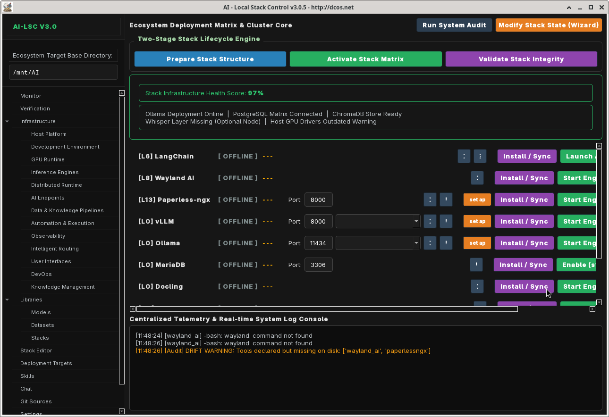Select GPU Runtime in sidebar

pyautogui.click(x=48, y=159)
